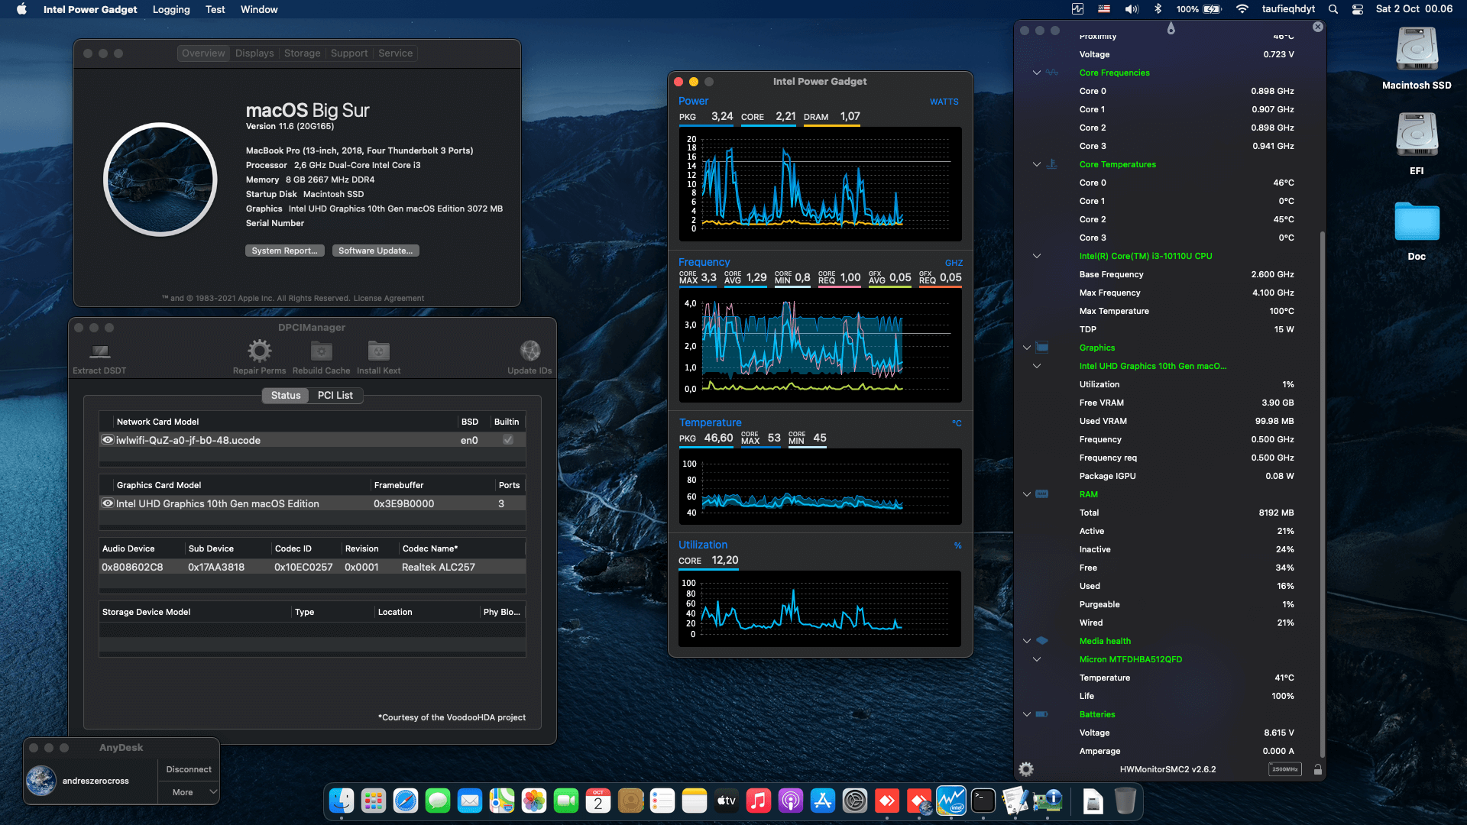Screen dimensions: 1467x825
Task: Collapse the Batteries section chevron
Action: [x=1027, y=714]
